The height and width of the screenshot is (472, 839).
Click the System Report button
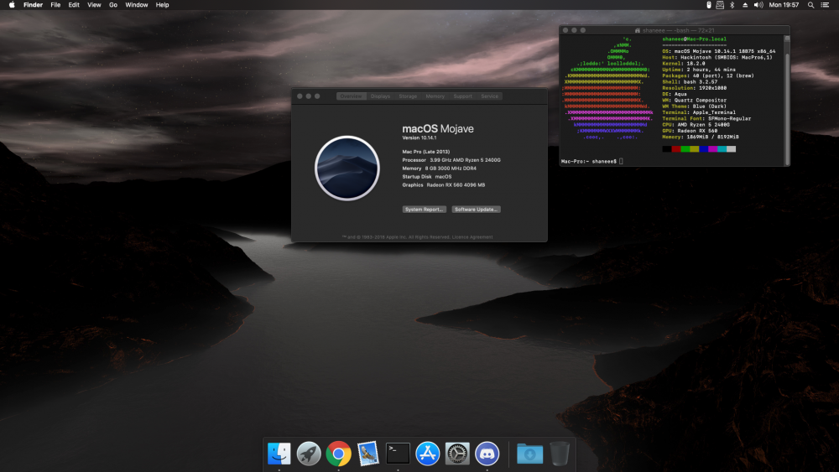pos(425,210)
